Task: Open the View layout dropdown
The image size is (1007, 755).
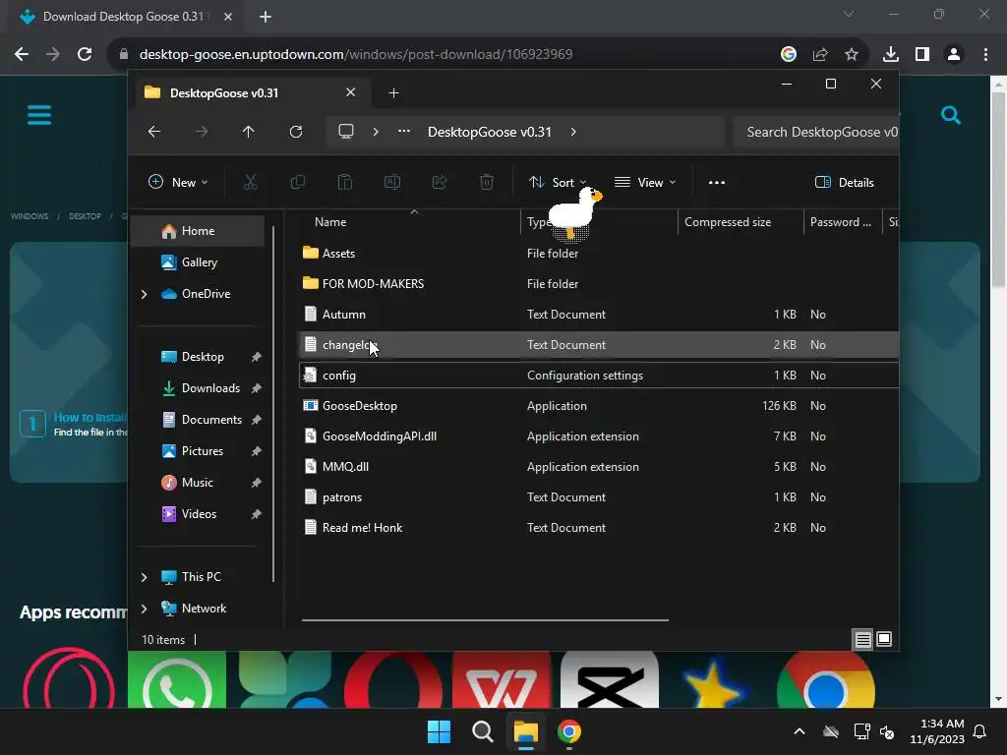Action: click(645, 182)
